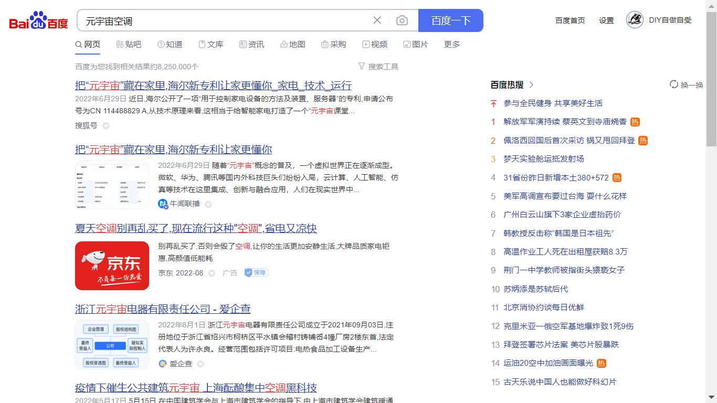Click 爱企查 company diagram thumbnail

(x=112, y=345)
